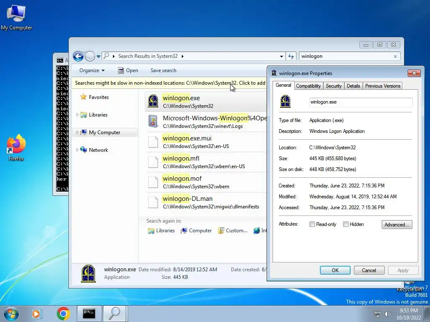Click the large winlogon.exe details pane icon
Viewport: 430px width, 322px height.
(88, 273)
